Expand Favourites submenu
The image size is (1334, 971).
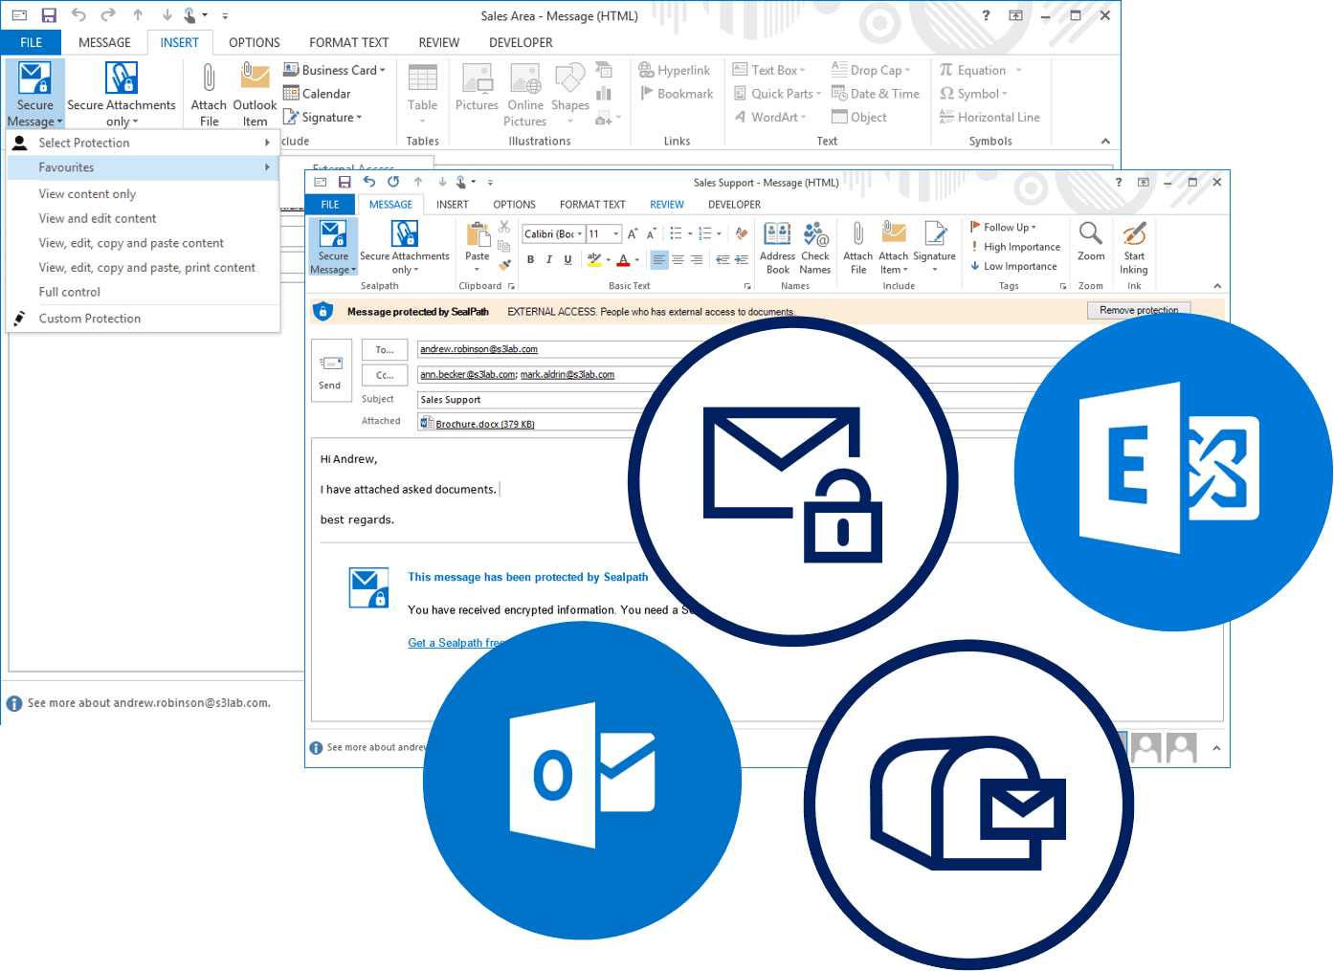pos(143,167)
